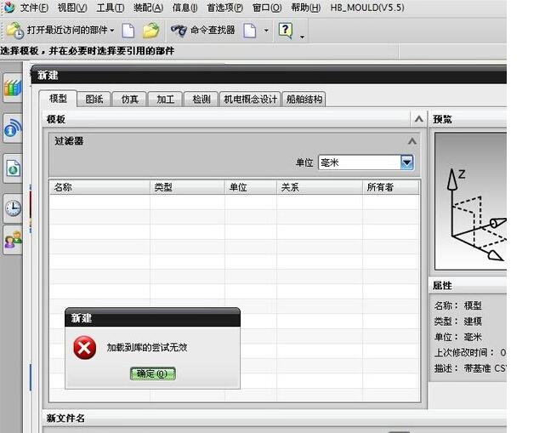545x433 pixels.
Task: Open the web document sidebar icon
Action: coord(13,168)
